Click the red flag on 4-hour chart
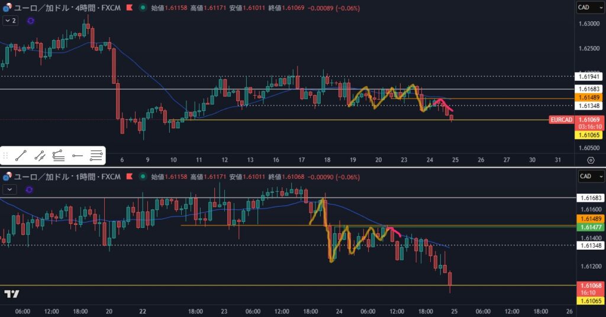Viewport: 606px width, 317px height. (129, 8)
